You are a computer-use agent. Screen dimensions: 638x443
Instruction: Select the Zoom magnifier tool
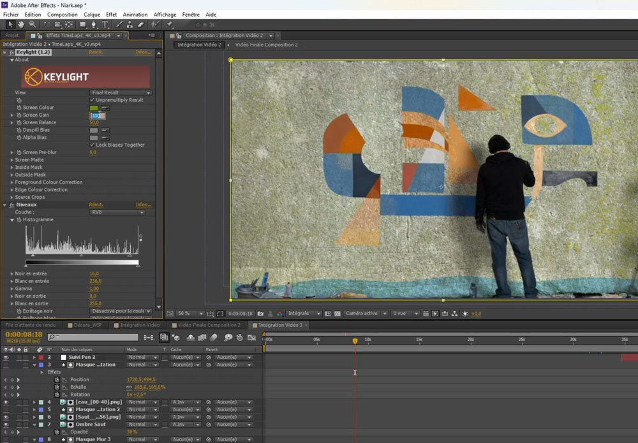pos(32,25)
